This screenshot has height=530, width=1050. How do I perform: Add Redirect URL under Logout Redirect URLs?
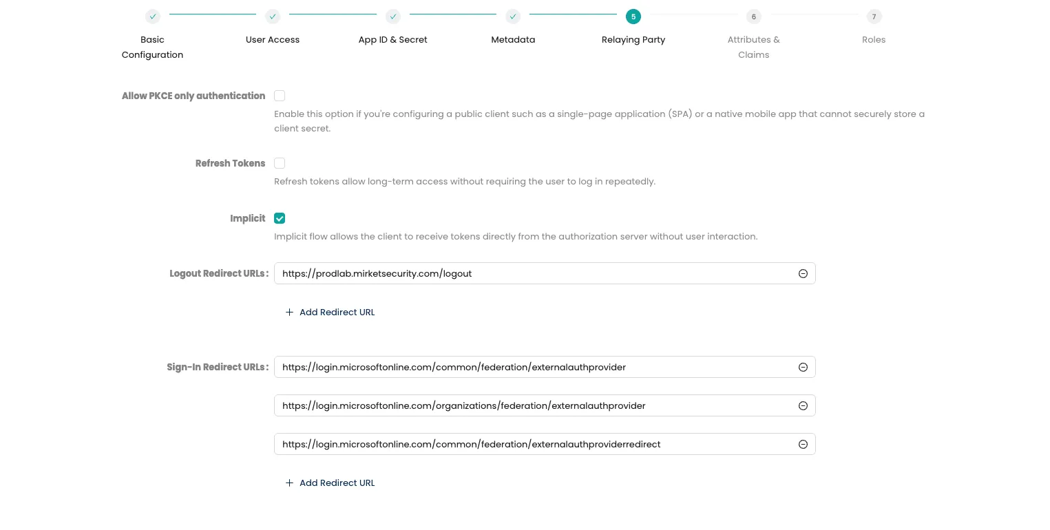[x=330, y=312]
